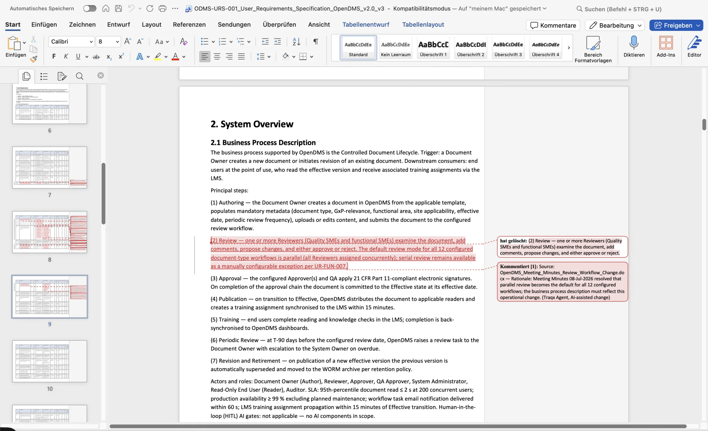Image resolution: width=708 pixels, height=431 pixels.
Task: Click the Cut scissors icon
Action: (33, 40)
